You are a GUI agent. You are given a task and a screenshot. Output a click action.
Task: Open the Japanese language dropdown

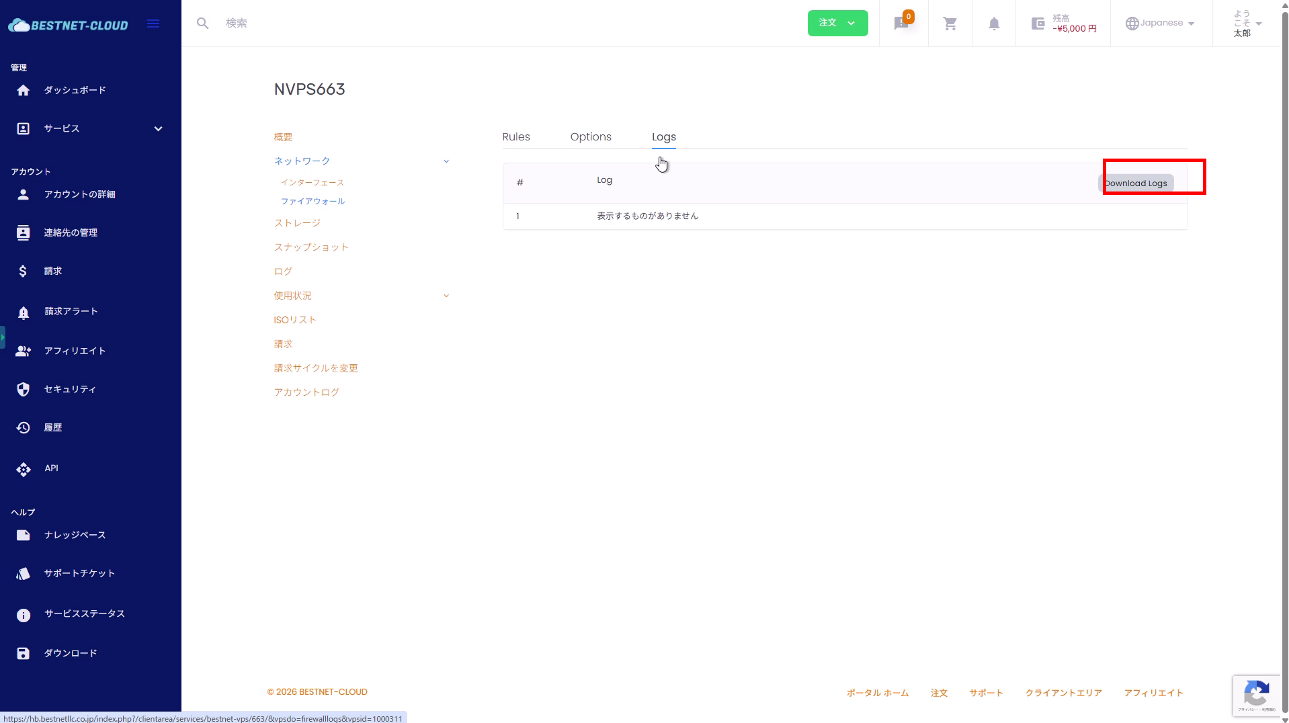1161,23
